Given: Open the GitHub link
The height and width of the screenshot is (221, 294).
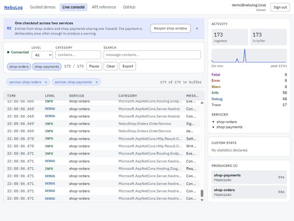Looking at the screenshot, I should (x=129, y=7).
